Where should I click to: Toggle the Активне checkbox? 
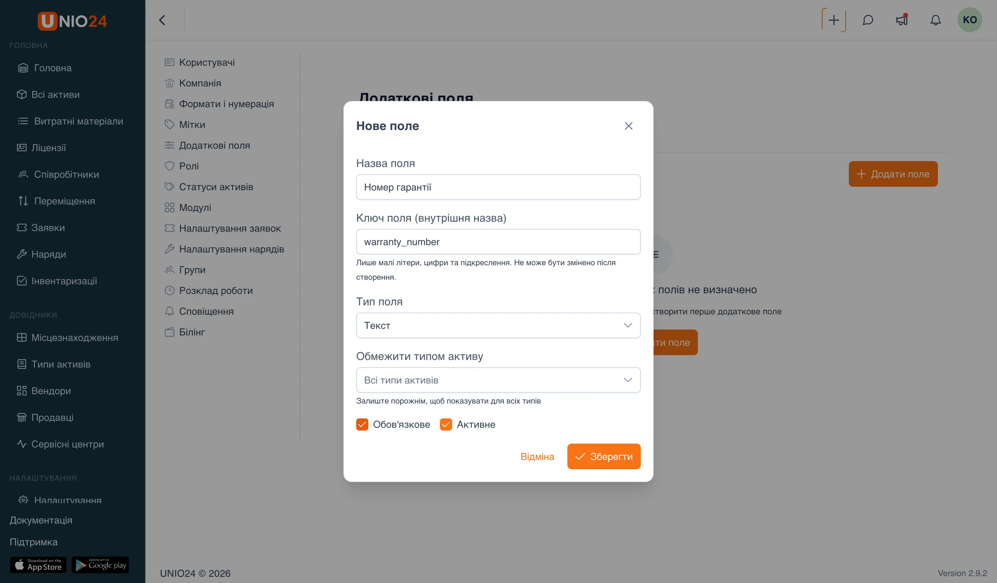(x=446, y=425)
